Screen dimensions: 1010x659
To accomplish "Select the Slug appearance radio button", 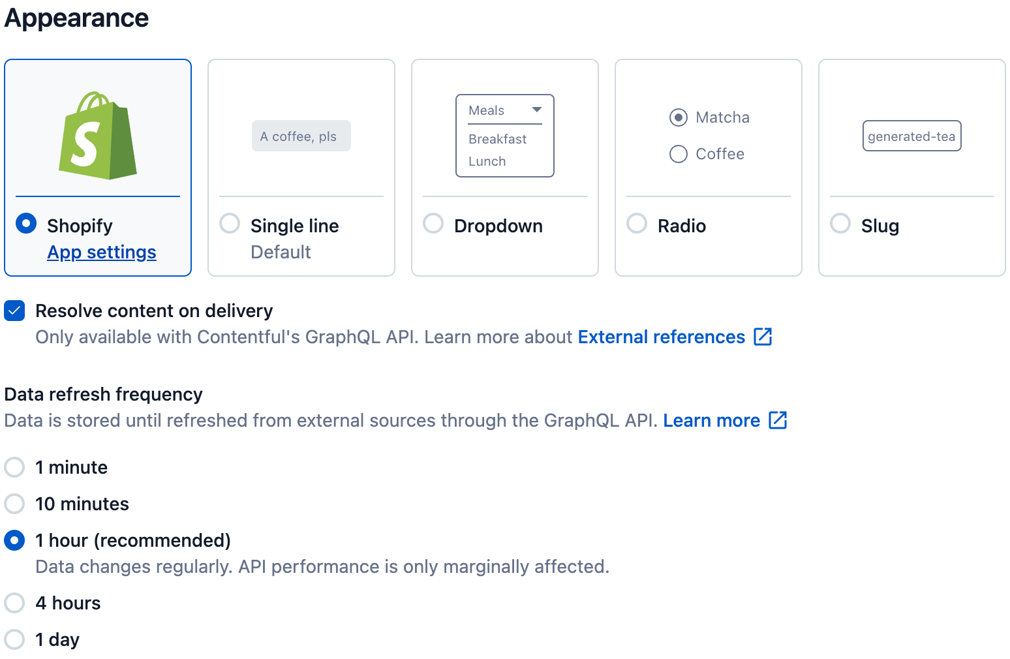I will 840,224.
